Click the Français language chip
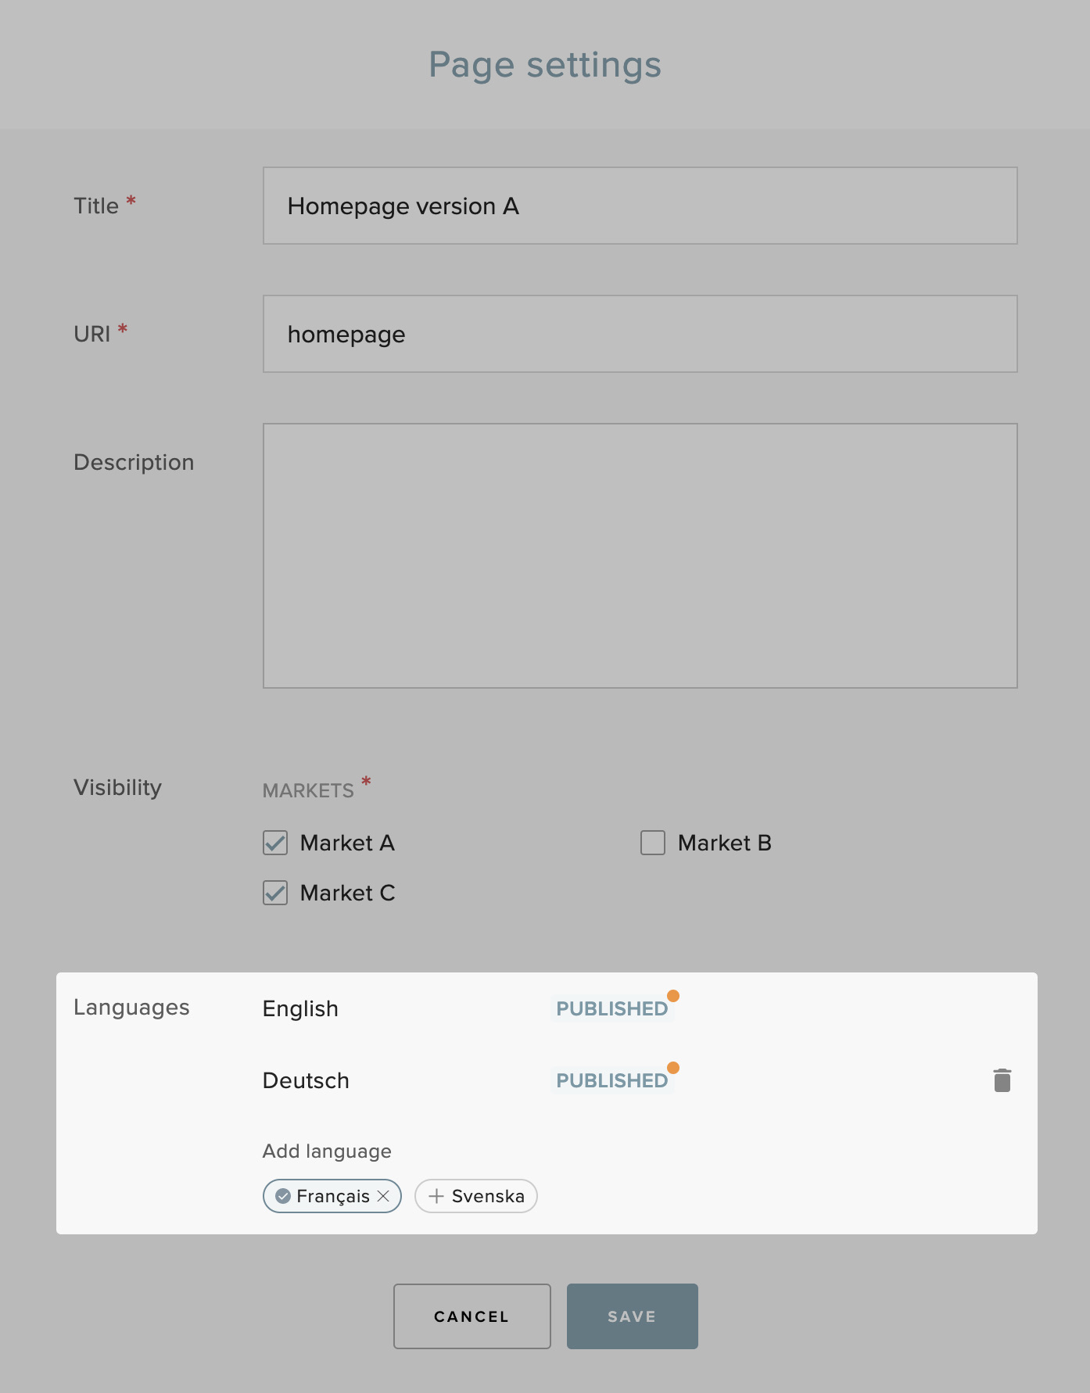 pyautogui.click(x=332, y=1196)
